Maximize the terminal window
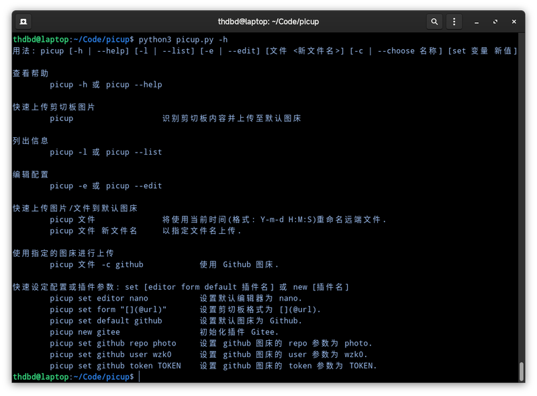 495,22
